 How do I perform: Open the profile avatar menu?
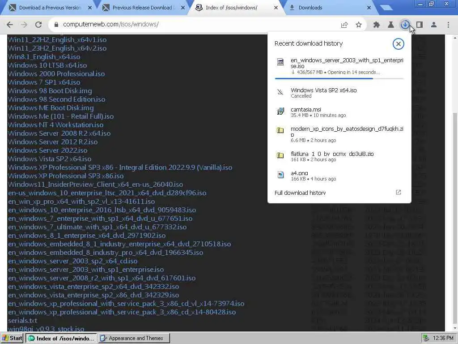point(434,25)
